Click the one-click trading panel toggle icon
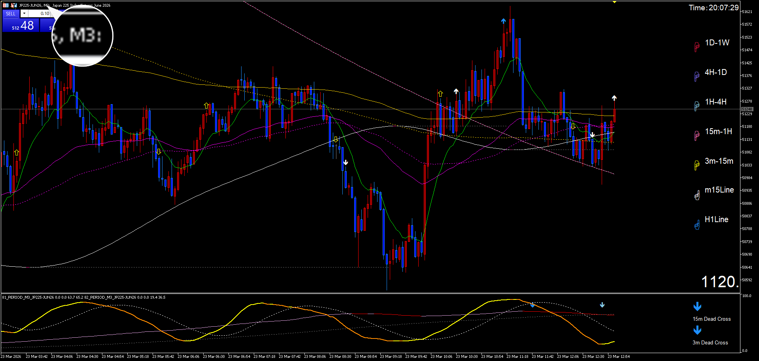 point(6,5)
